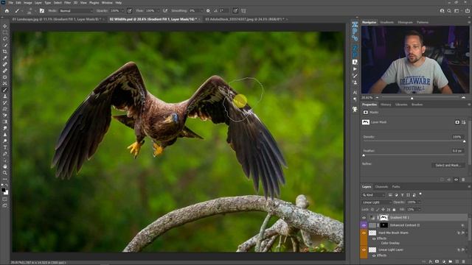
Task: Click the Density slider handle
Action: click(464, 141)
